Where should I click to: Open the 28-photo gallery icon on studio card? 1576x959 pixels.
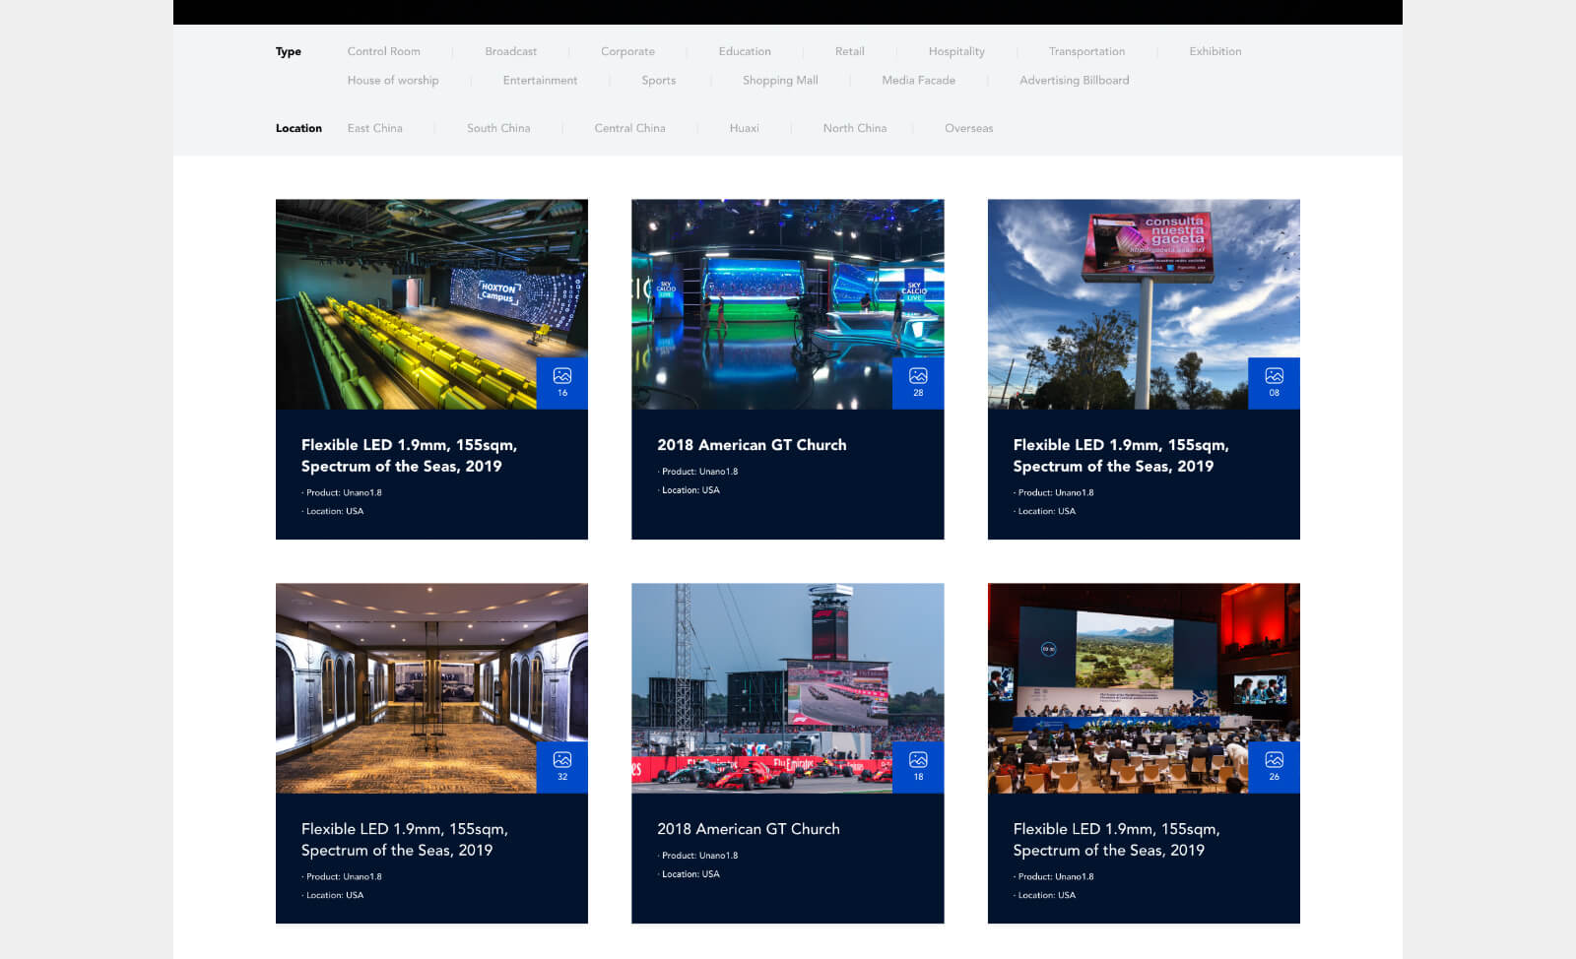917,382
